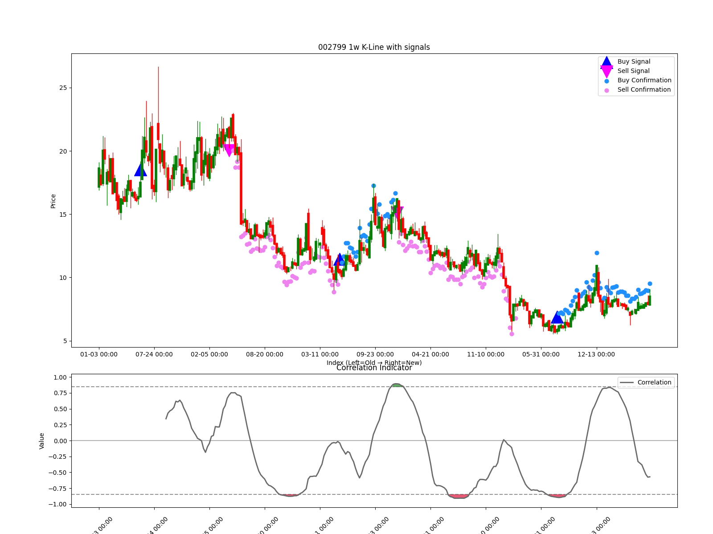The width and height of the screenshot is (713, 534).
Task: Click 'Buy Confirmation' legend label
Action: [644, 80]
